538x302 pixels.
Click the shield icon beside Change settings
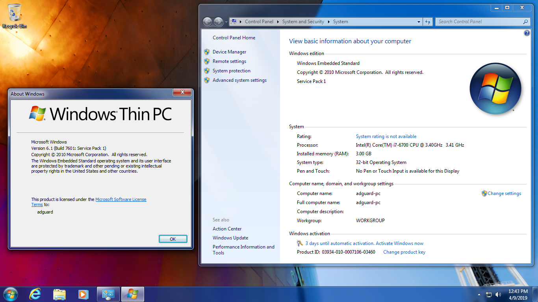(484, 193)
